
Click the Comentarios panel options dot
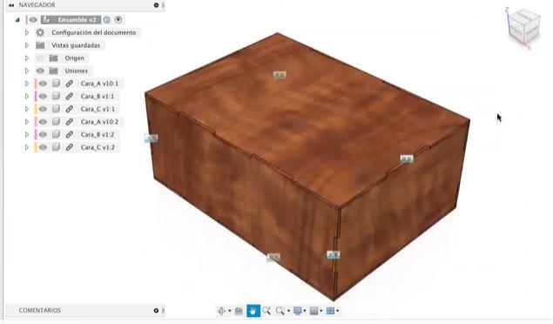point(156,311)
